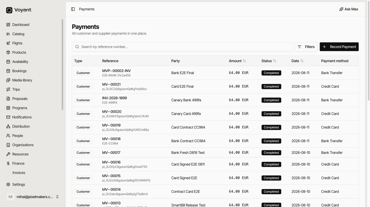Click the Catalog library icon
This screenshot has width=370, height=207.
(x=8, y=34)
